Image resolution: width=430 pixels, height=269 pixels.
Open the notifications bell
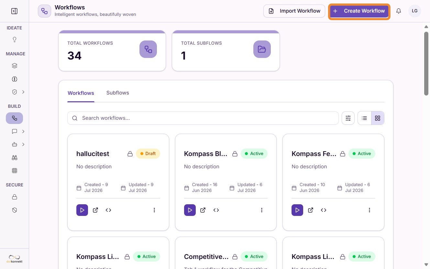click(399, 11)
